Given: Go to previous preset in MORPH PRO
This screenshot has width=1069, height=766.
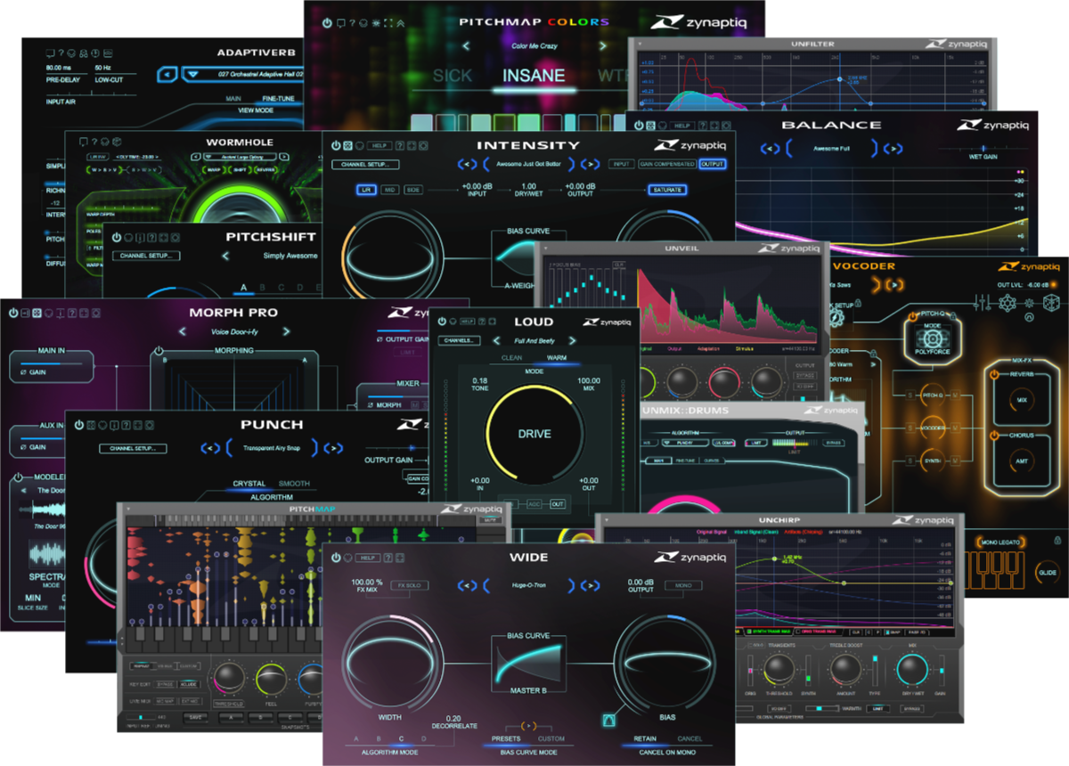Looking at the screenshot, I should pyautogui.click(x=183, y=331).
